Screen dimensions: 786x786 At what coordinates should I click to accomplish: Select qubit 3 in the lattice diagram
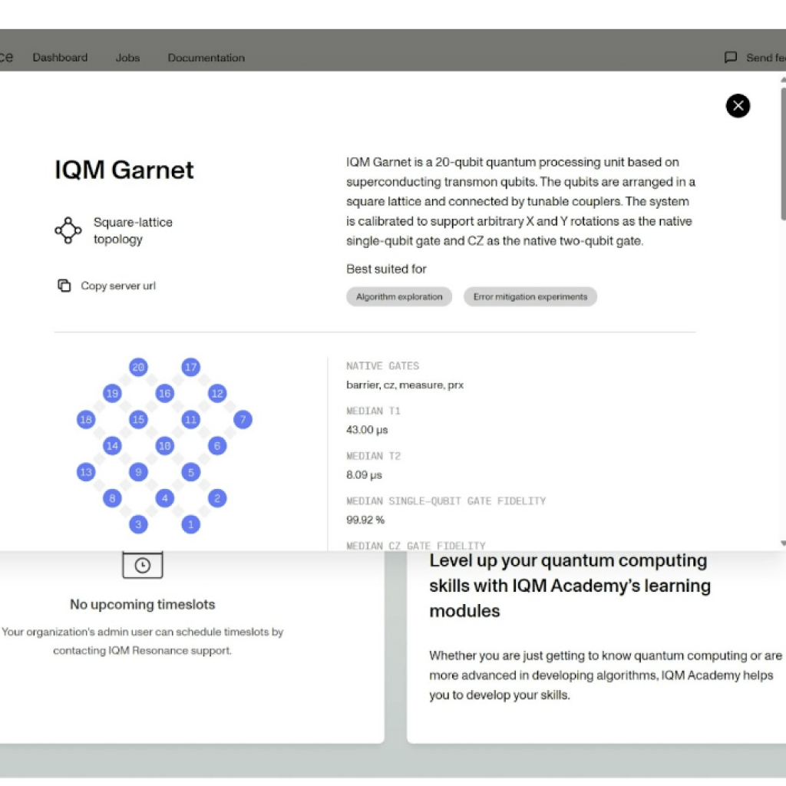point(138,524)
